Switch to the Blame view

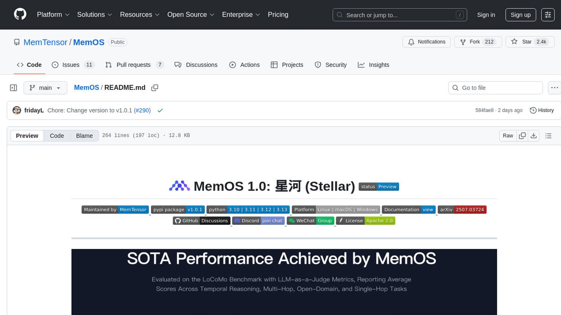point(84,136)
